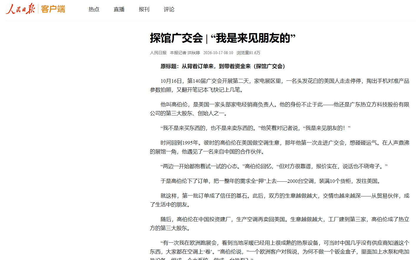Click the view count 浏览量81.6万
Viewport: 416px width, 260px height.
(x=248, y=53)
